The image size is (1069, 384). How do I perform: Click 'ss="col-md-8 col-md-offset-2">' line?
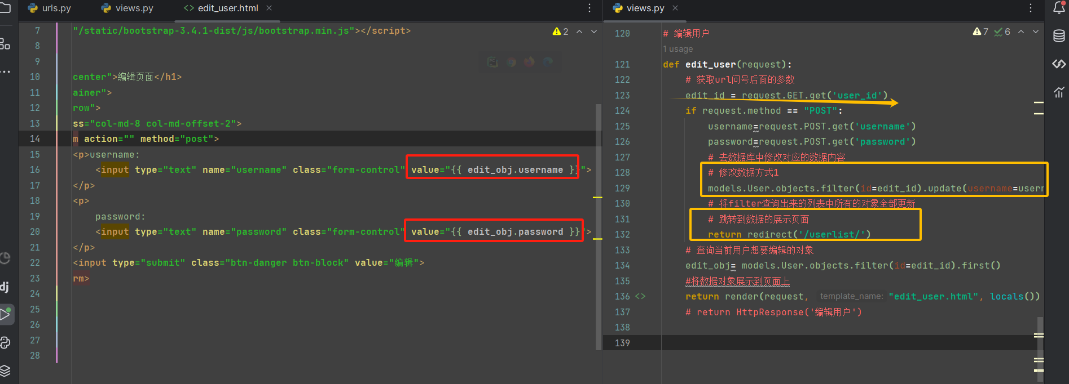point(157,123)
